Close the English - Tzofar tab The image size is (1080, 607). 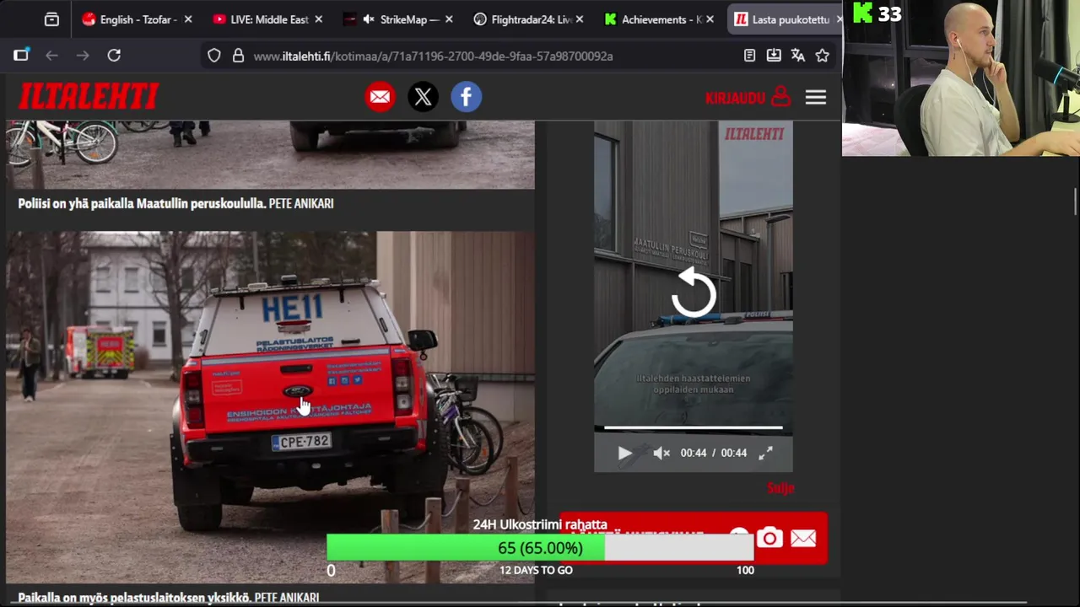coord(188,19)
